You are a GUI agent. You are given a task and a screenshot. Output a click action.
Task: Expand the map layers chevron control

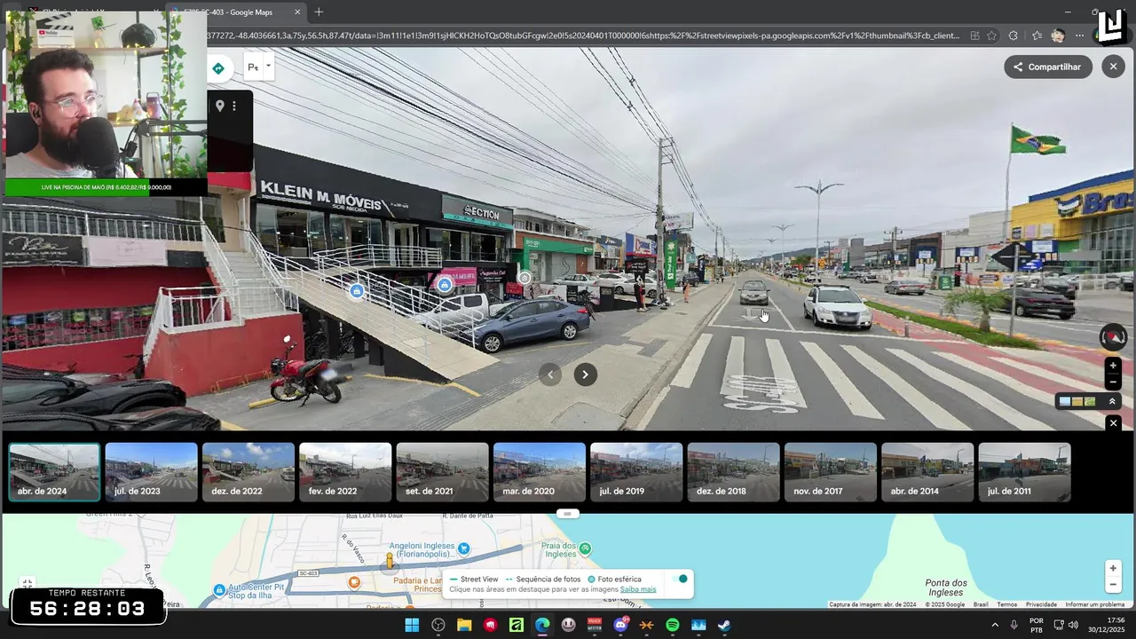[x=1112, y=402]
